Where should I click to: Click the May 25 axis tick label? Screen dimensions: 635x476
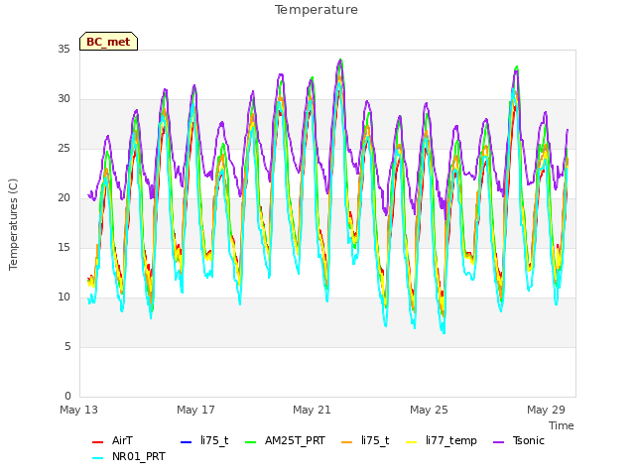click(x=429, y=410)
